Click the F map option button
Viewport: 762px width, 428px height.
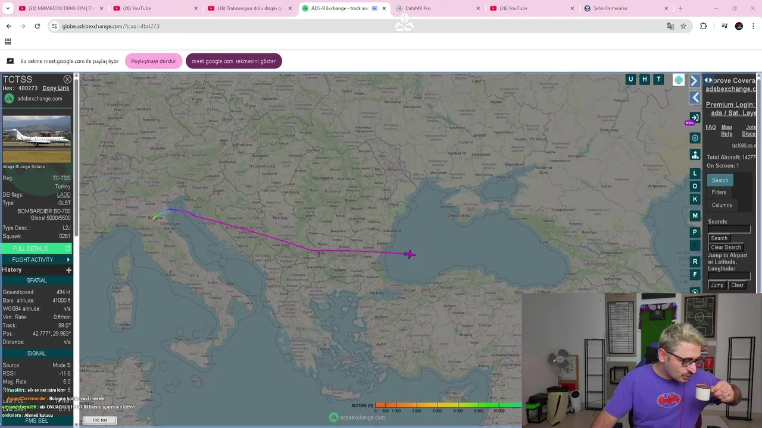[x=695, y=275]
